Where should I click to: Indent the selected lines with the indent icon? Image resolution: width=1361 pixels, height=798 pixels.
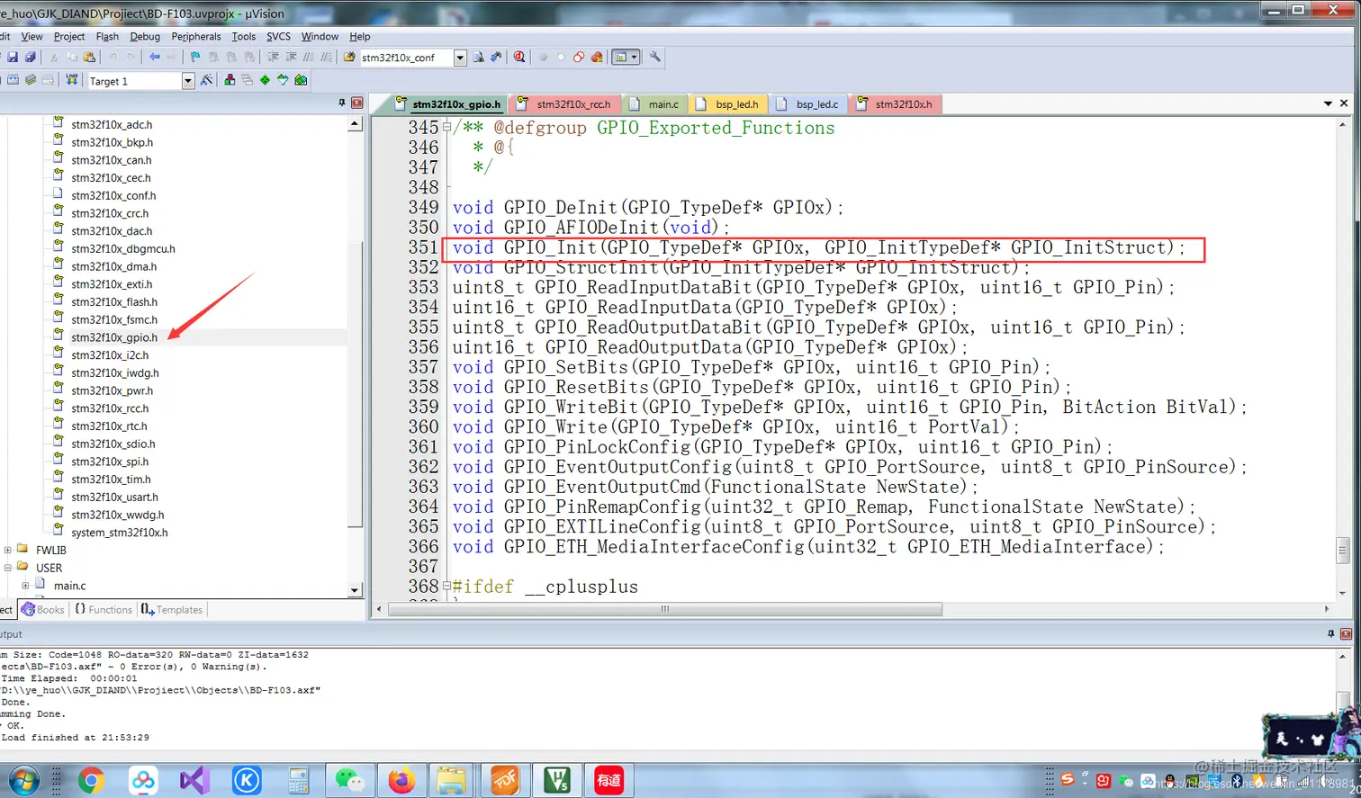pyautogui.click(x=273, y=57)
